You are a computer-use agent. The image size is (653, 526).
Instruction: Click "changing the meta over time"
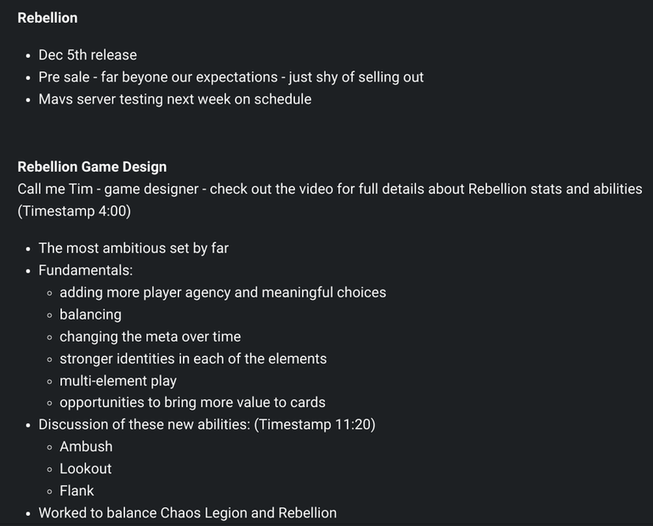click(x=150, y=337)
